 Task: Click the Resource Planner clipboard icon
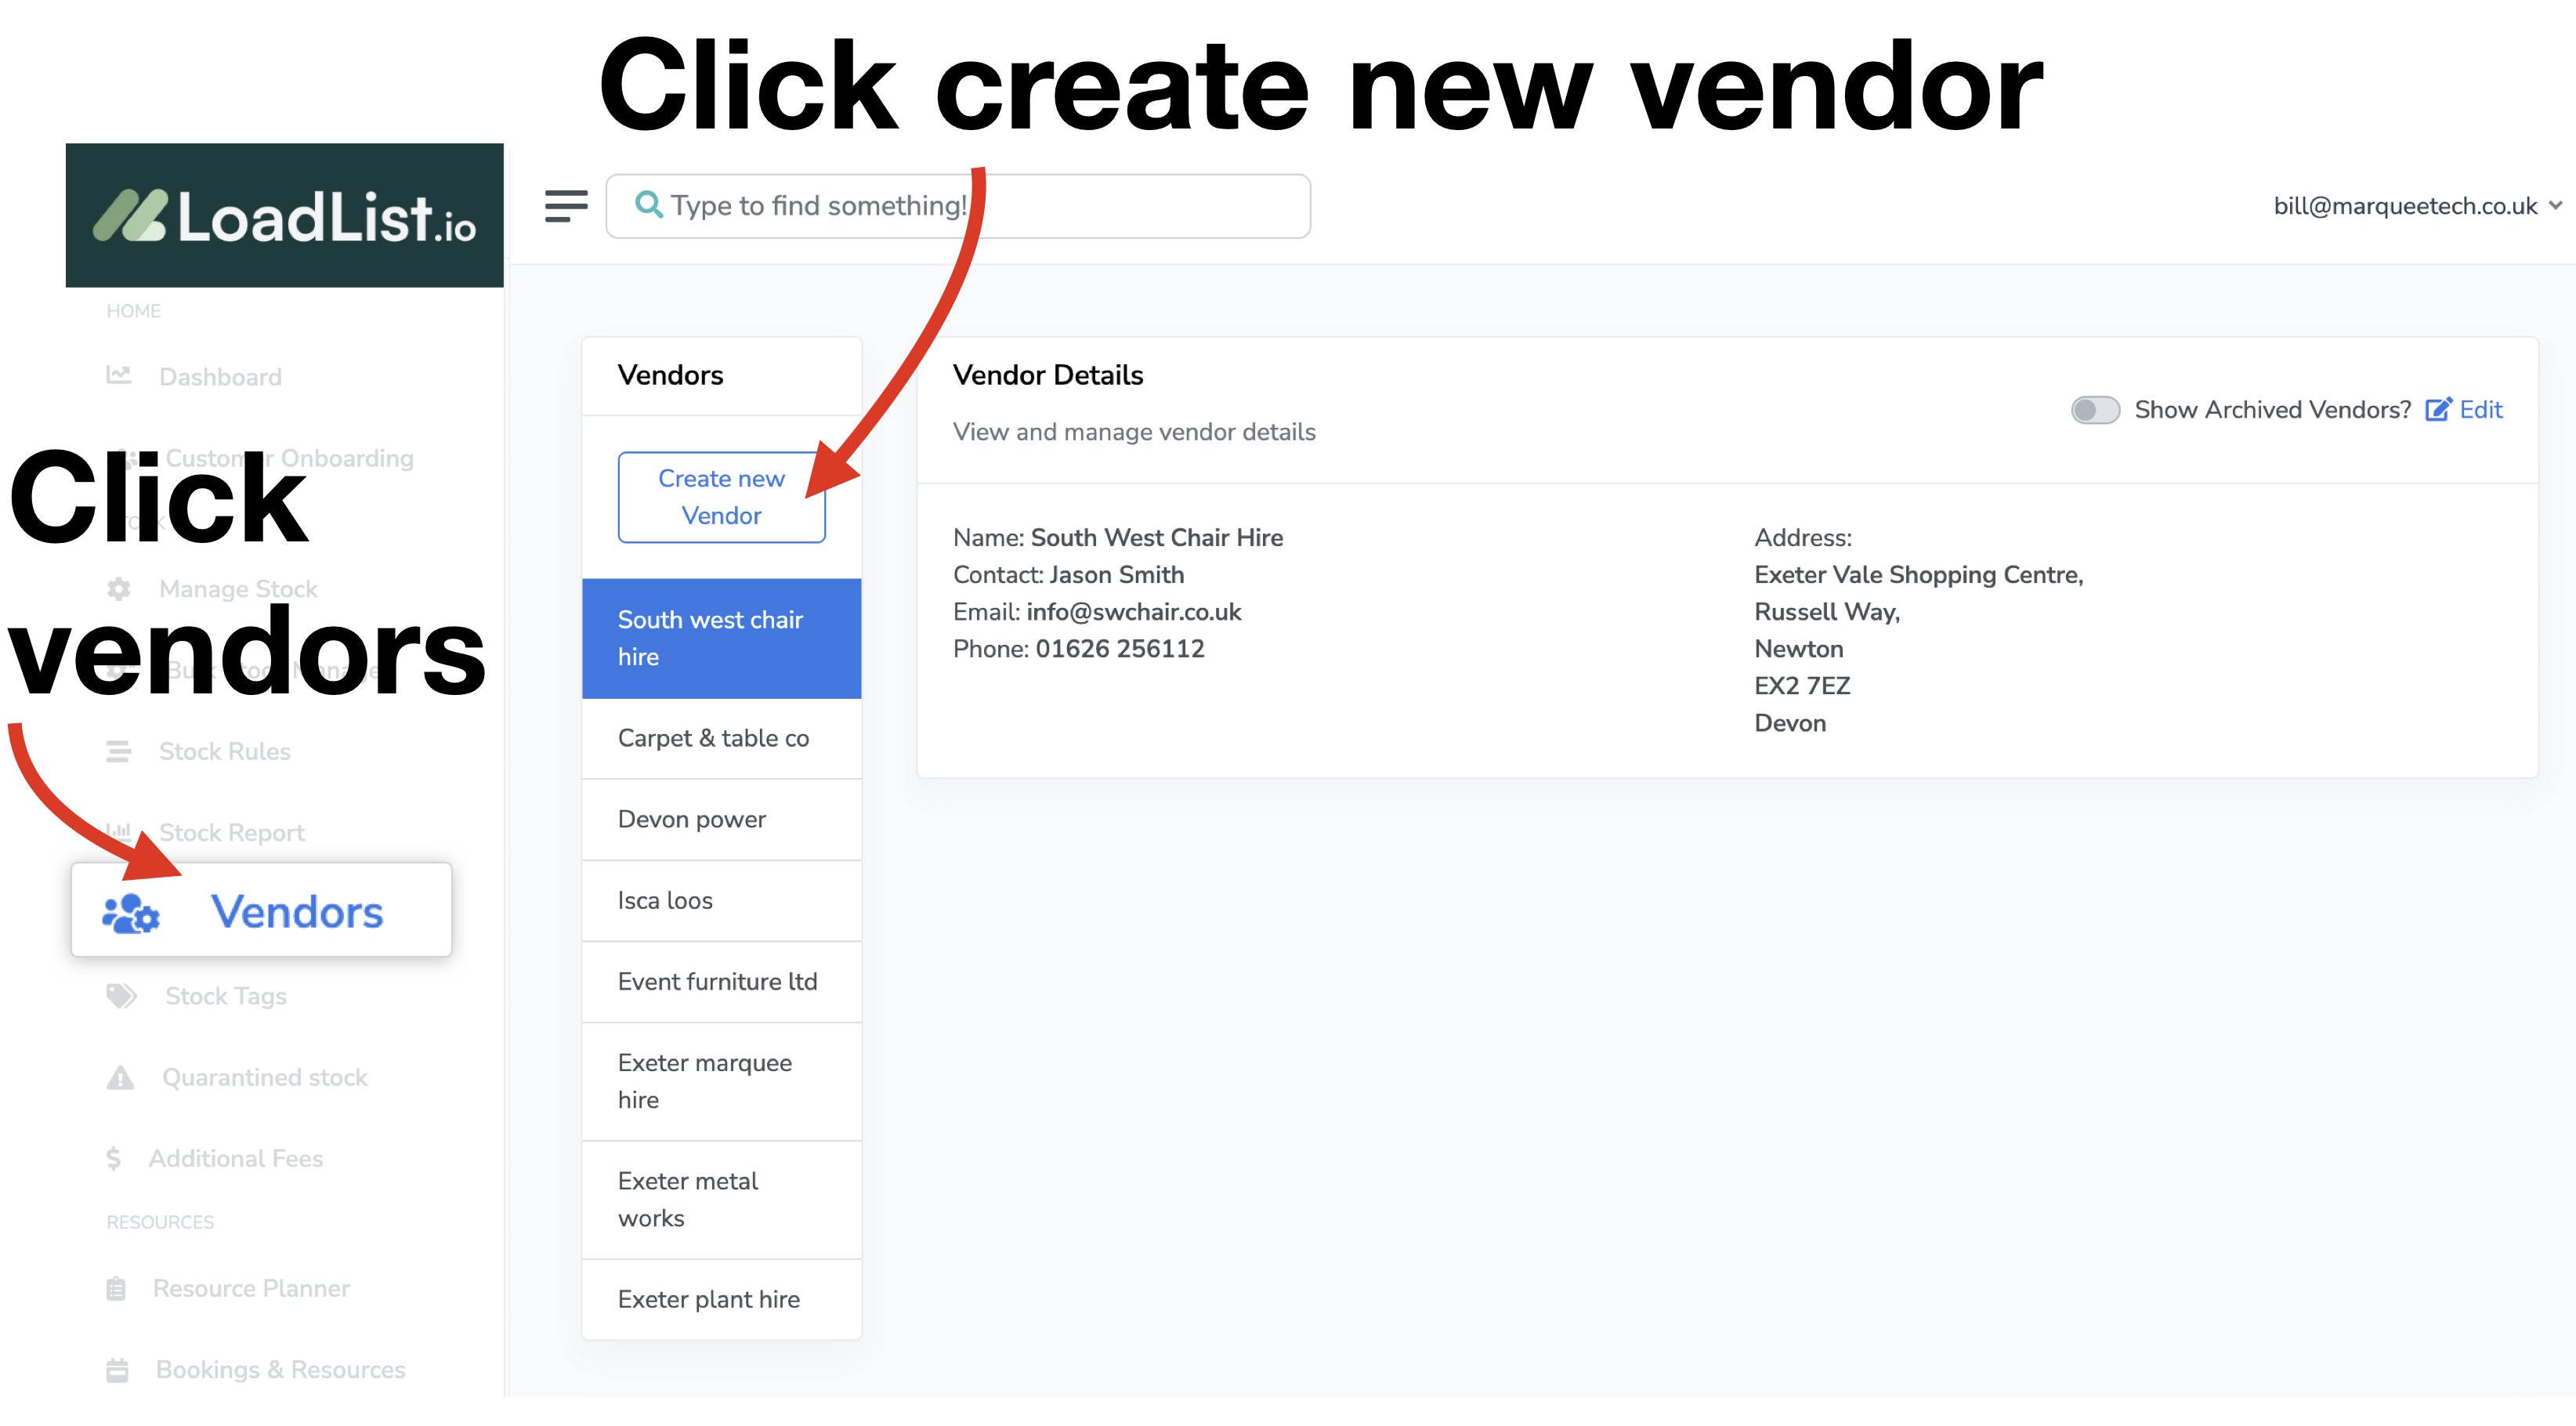pos(116,1288)
